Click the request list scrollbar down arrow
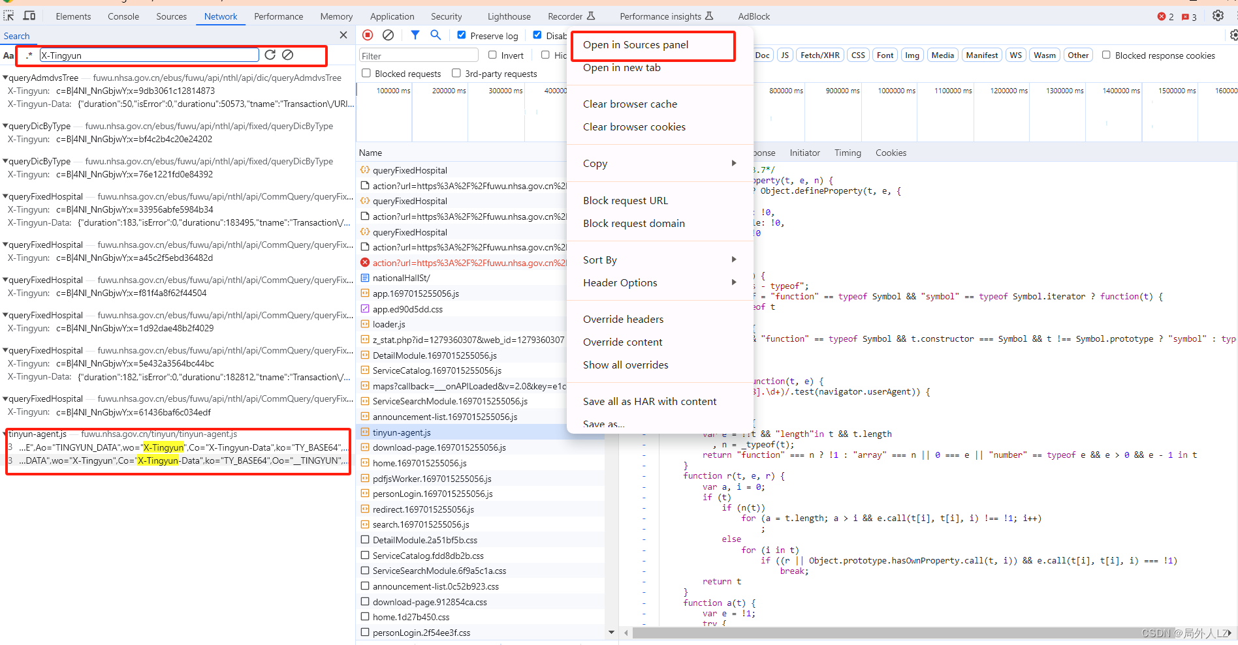The image size is (1238, 645). [x=611, y=632]
